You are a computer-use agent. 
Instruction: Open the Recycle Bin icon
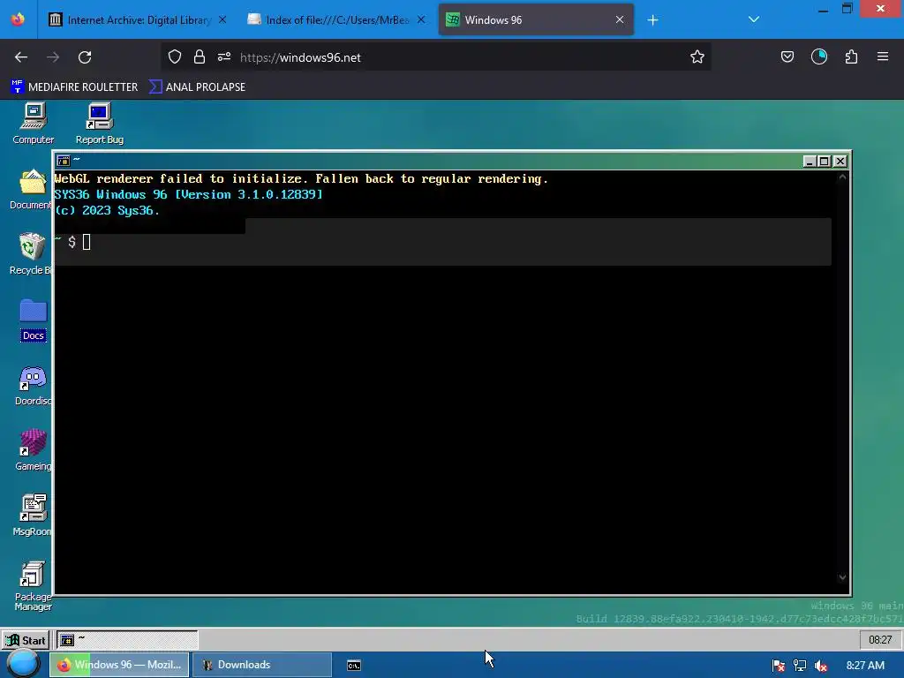coord(32,254)
